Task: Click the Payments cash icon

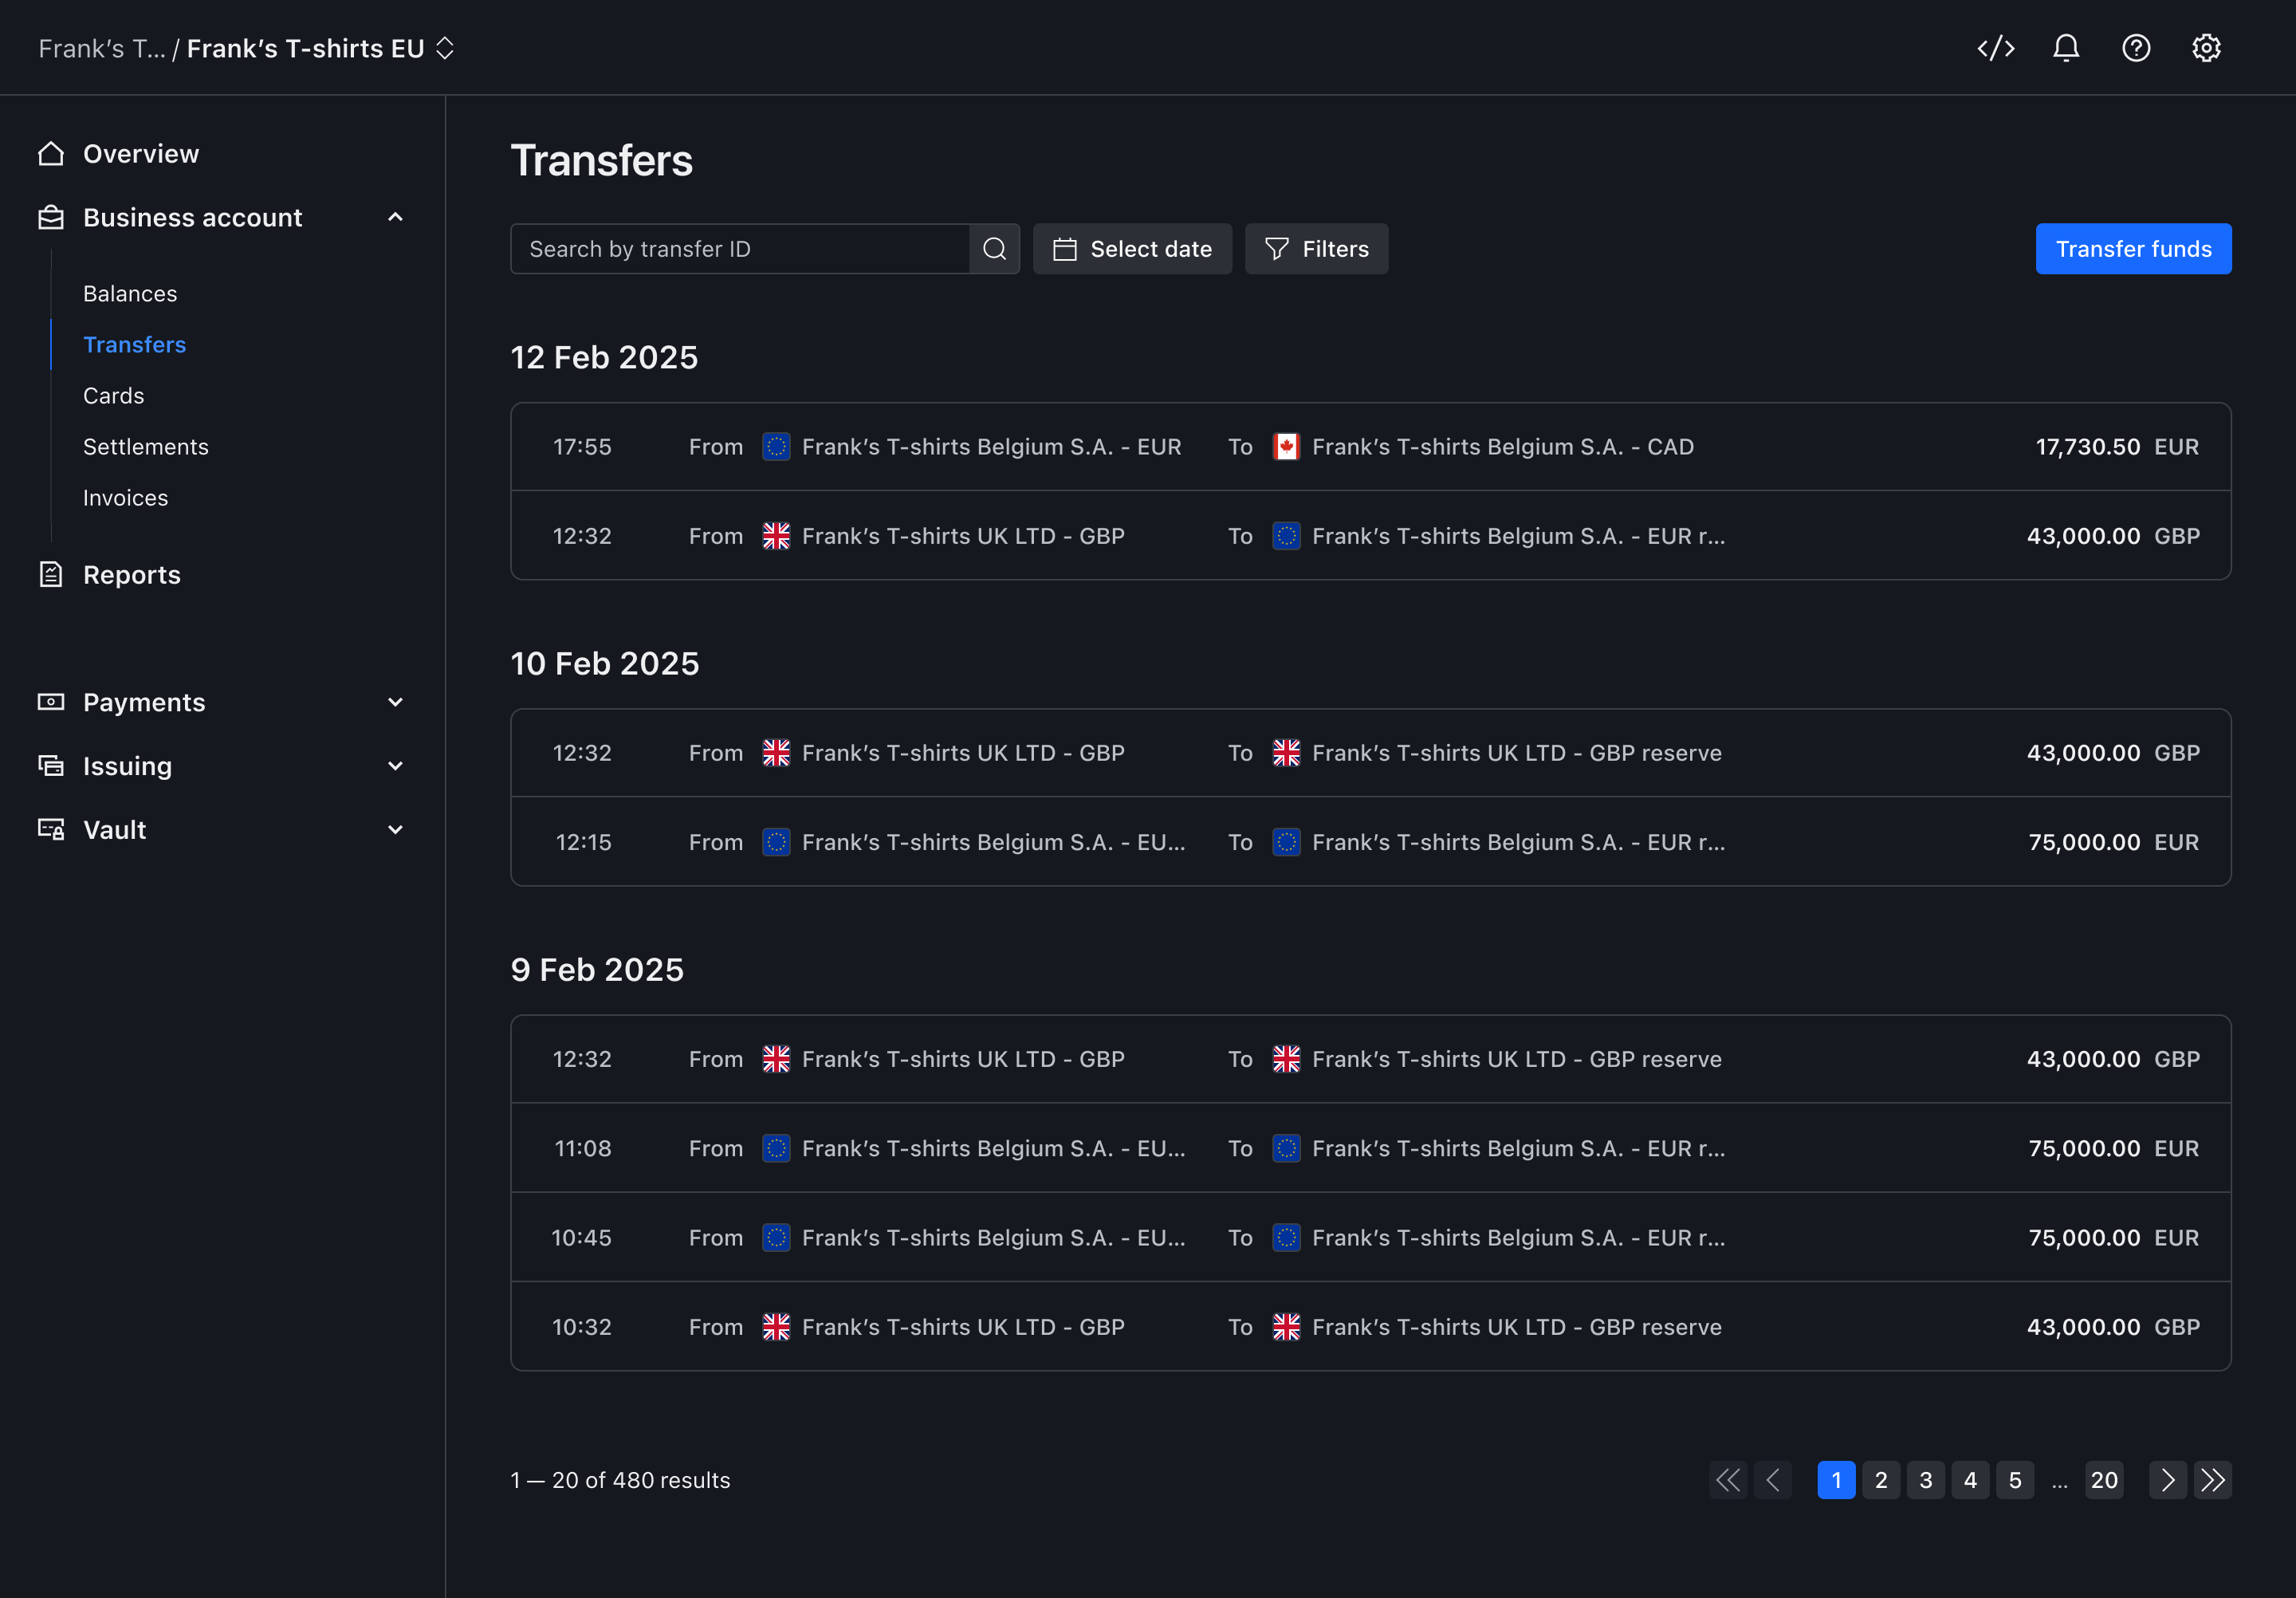Action: click(51, 702)
